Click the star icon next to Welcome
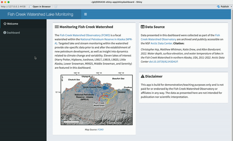Viewport: 233px width, 141px height. click(x=5, y=24)
